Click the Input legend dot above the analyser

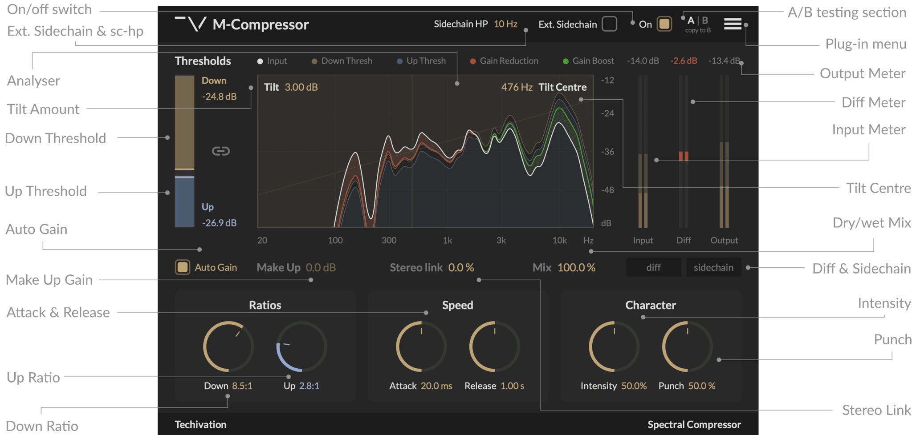click(x=260, y=61)
